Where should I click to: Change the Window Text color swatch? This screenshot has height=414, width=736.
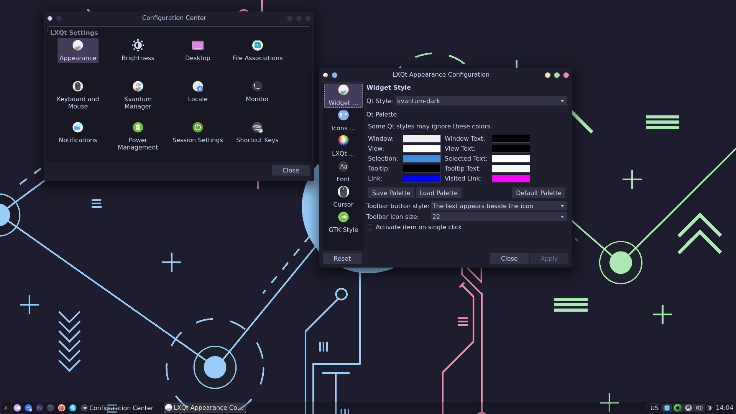[x=511, y=138]
